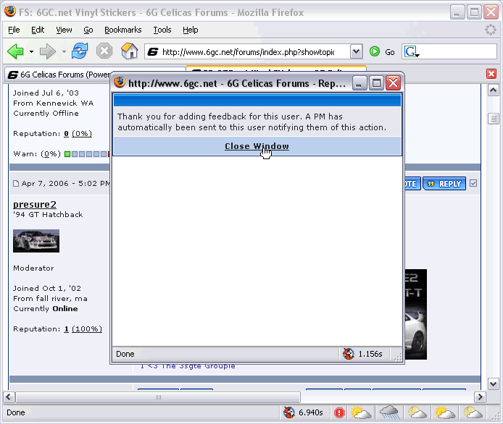
Task: Click the third partly cloudy weather icon
Action: [417, 412]
